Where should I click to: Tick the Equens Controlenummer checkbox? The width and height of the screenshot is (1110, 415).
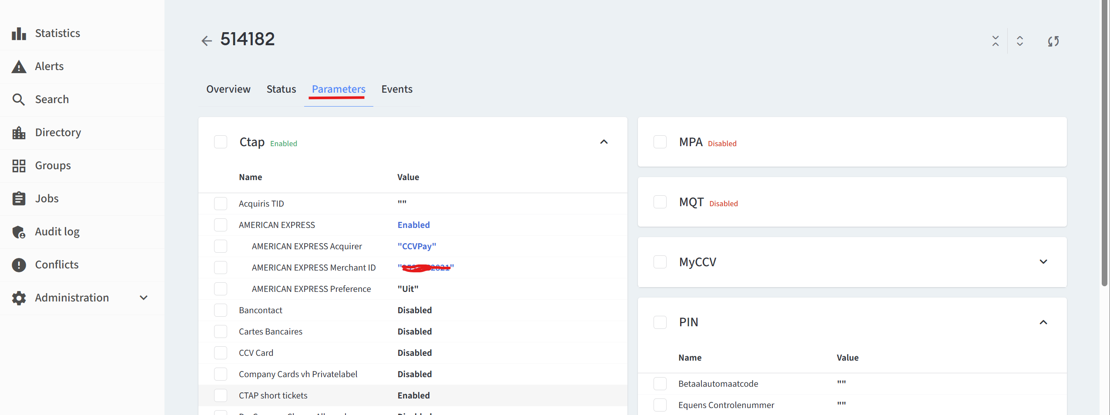click(x=660, y=405)
